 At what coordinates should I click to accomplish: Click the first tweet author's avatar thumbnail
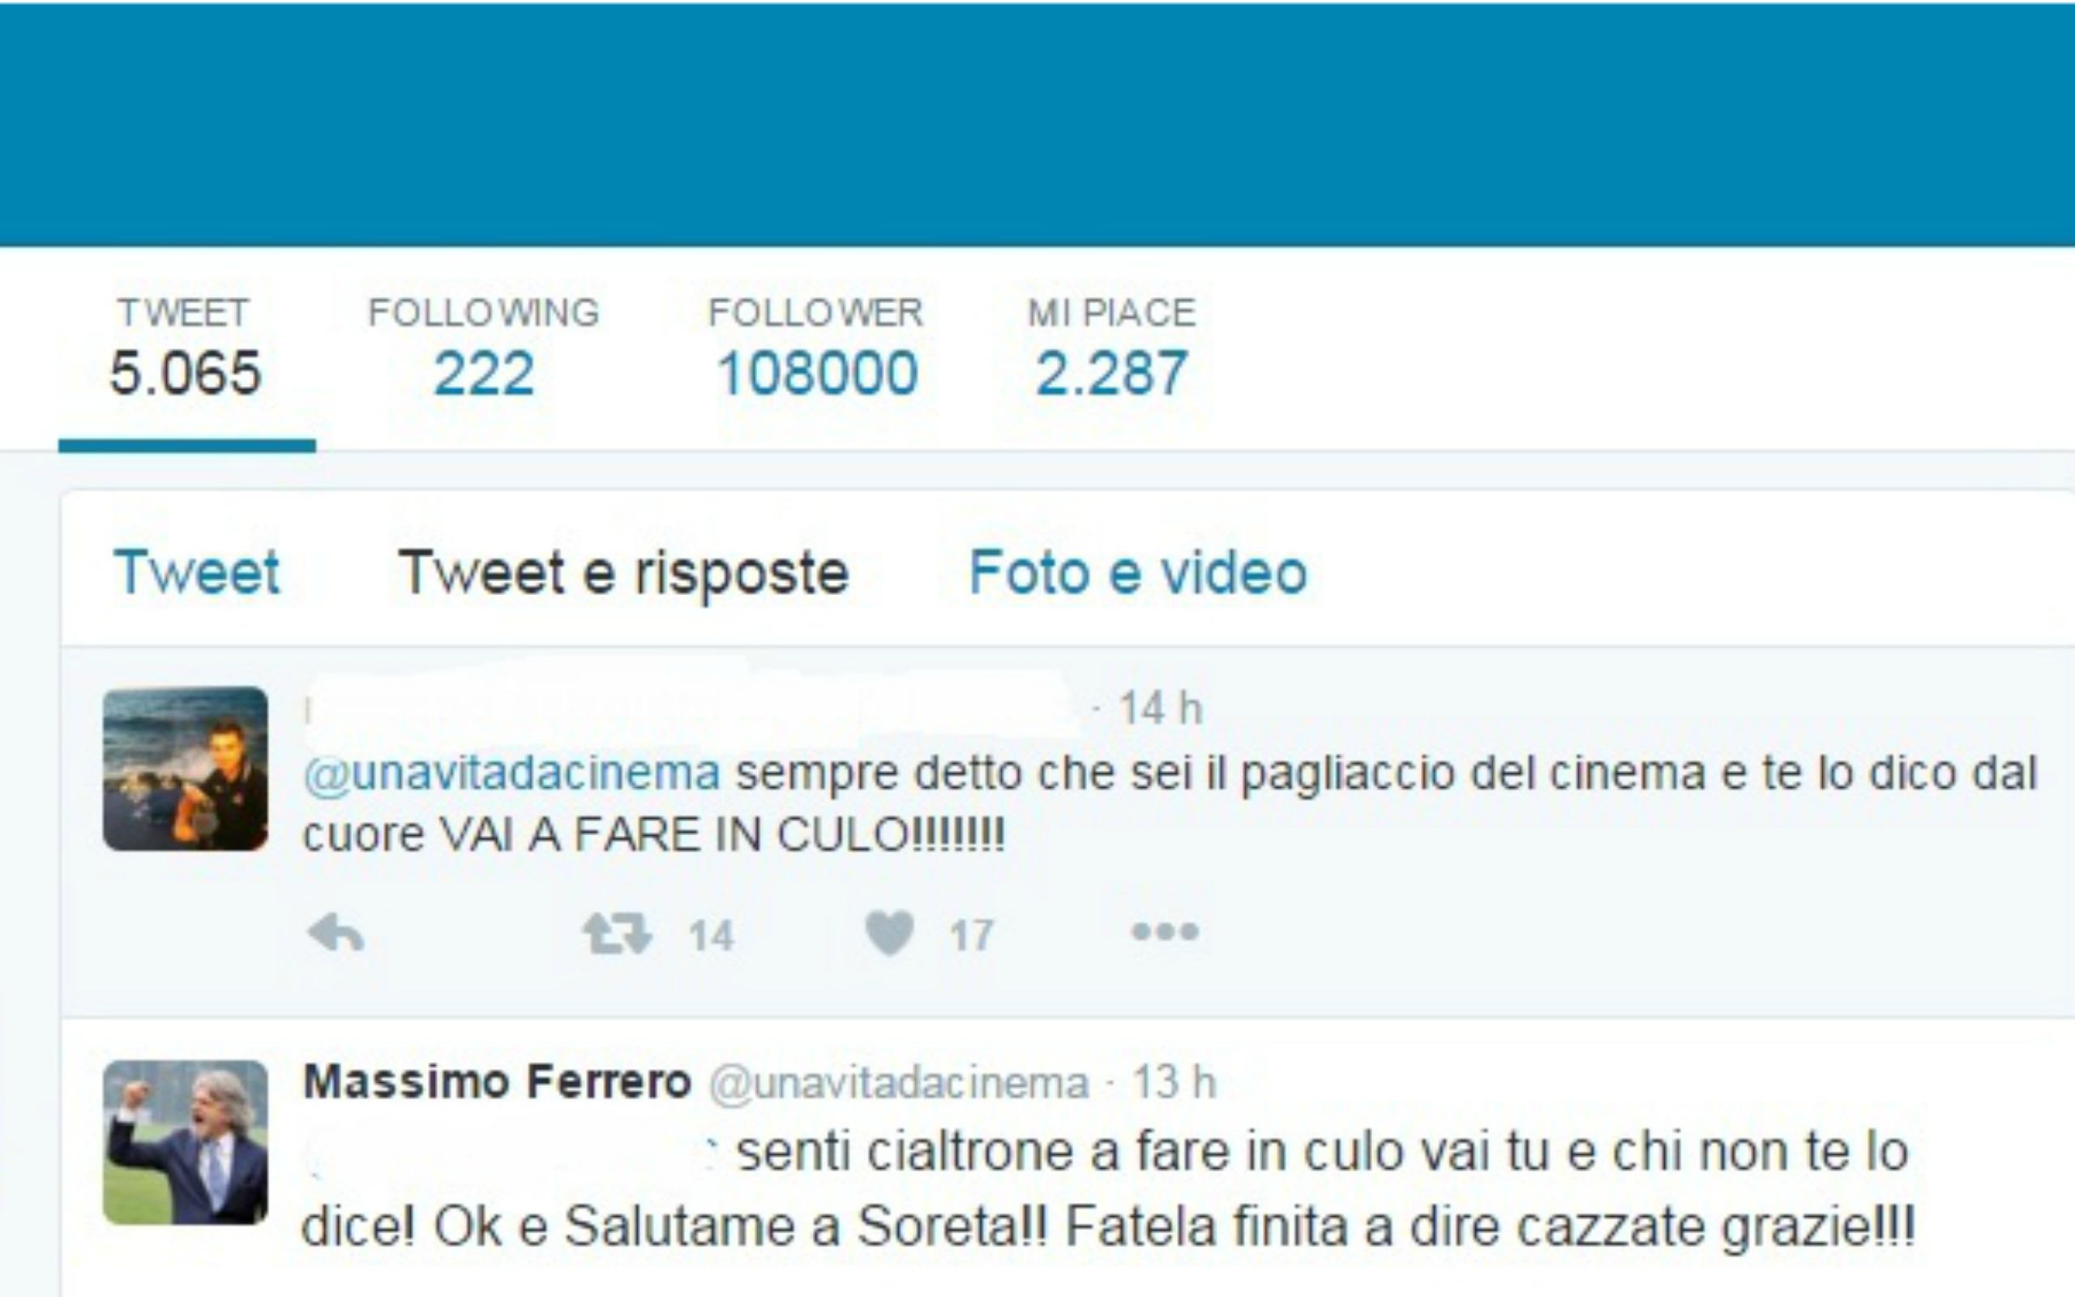(185, 768)
